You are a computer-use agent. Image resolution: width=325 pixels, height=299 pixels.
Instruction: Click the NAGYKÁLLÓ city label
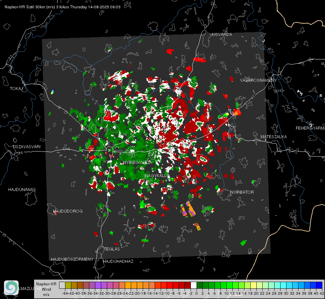(157, 175)
